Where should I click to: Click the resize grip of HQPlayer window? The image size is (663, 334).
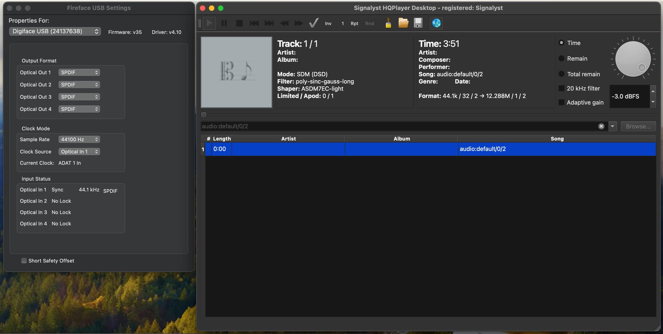[657, 328]
